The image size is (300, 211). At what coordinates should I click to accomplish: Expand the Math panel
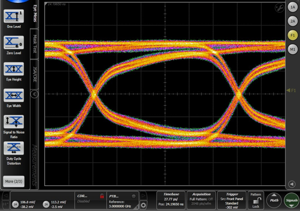(274, 200)
